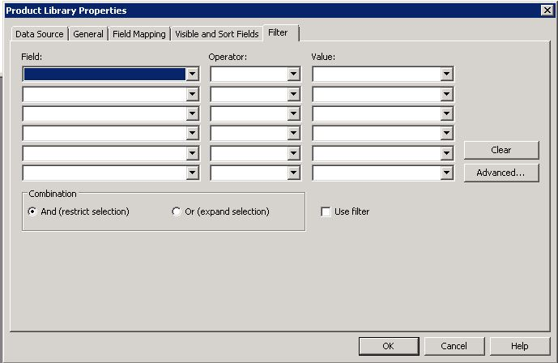
Task: Open the General tab
Action: [88, 34]
